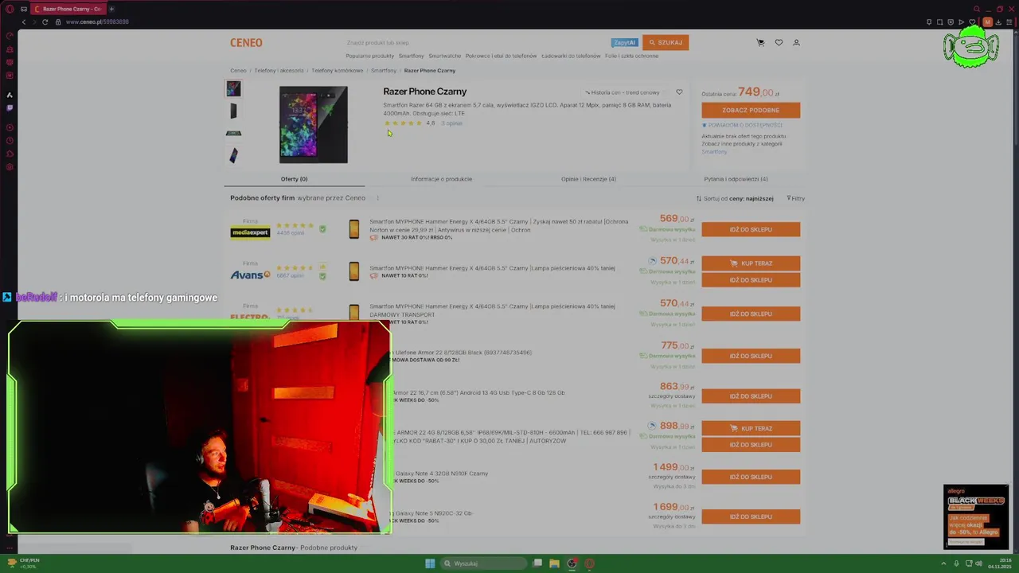Screen dimensions: 1019x573
Task: Click KUP TERAZ for 570,44 zł Avans offer
Action: pyautogui.click(x=751, y=263)
